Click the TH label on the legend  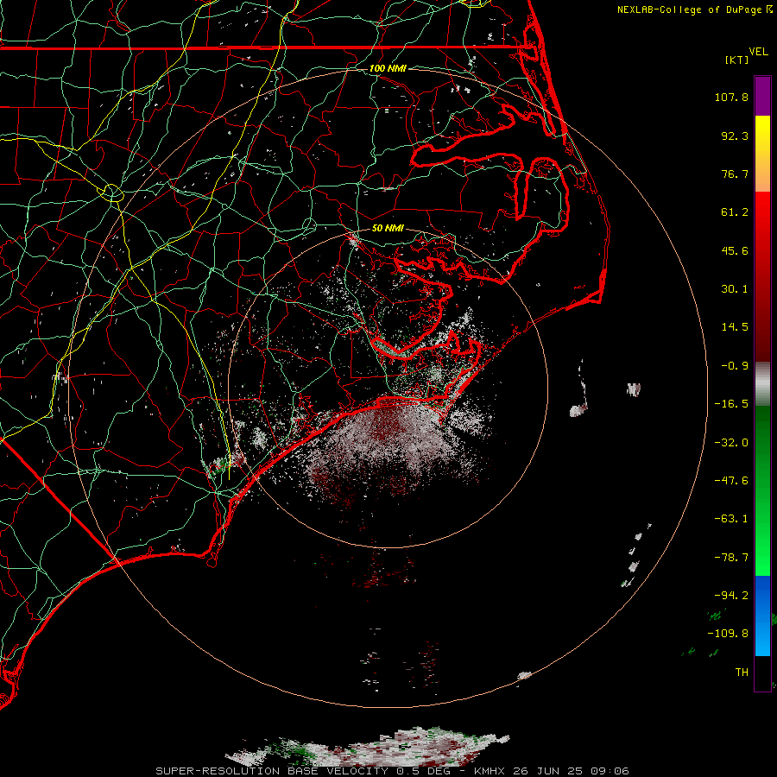(x=742, y=672)
